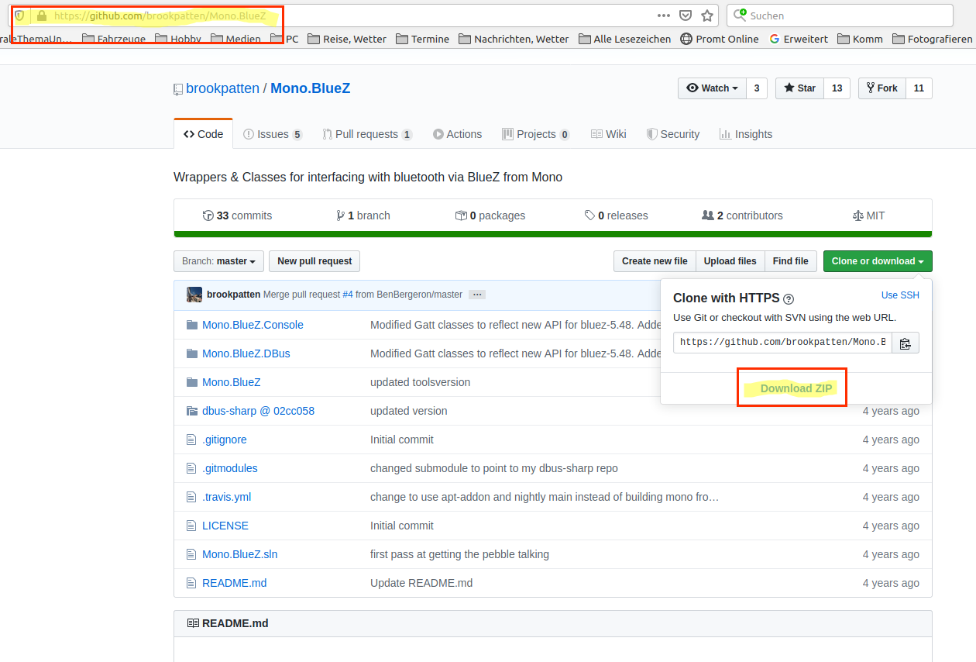Click folder icon of Mono.BlueZ.Console
The width and height of the screenshot is (976, 662).
pos(192,325)
